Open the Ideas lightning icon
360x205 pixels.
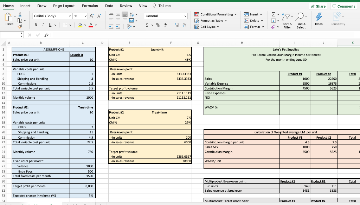point(319,19)
